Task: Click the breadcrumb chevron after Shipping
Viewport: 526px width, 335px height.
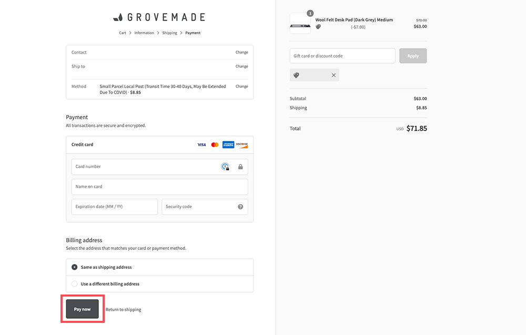Action: (181, 33)
